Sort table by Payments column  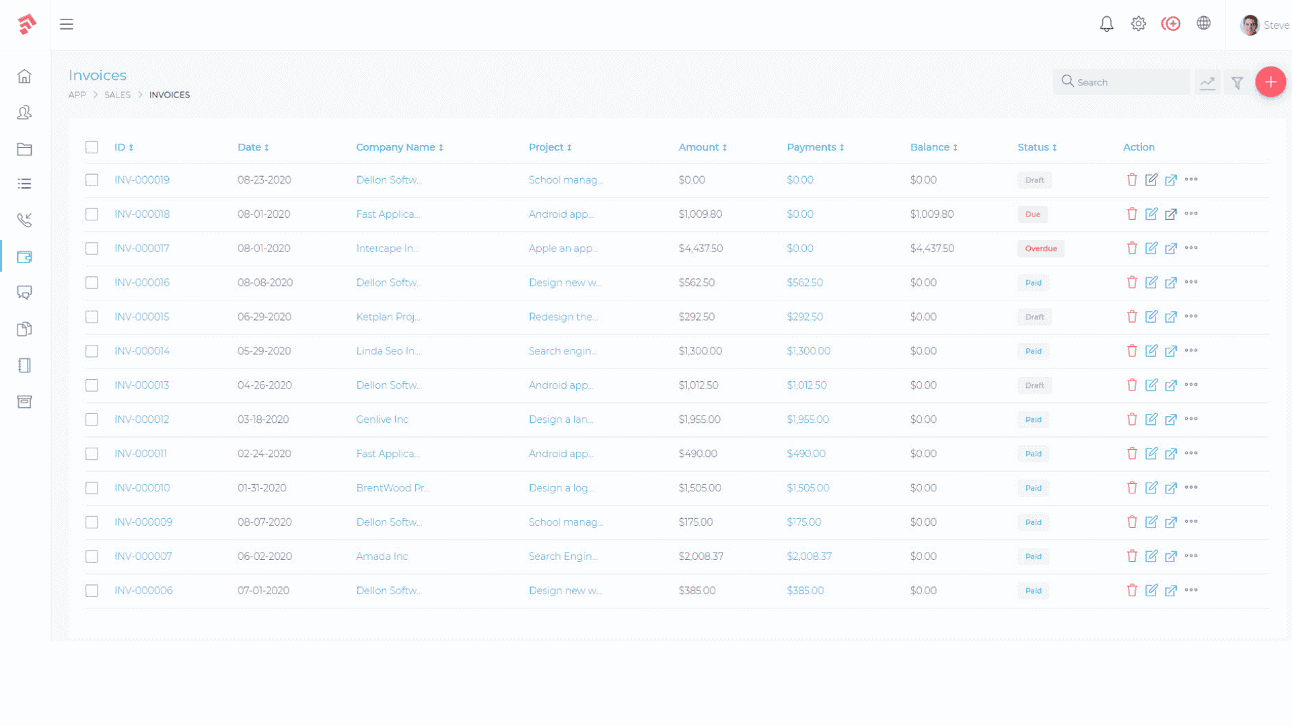[x=816, y=147]
